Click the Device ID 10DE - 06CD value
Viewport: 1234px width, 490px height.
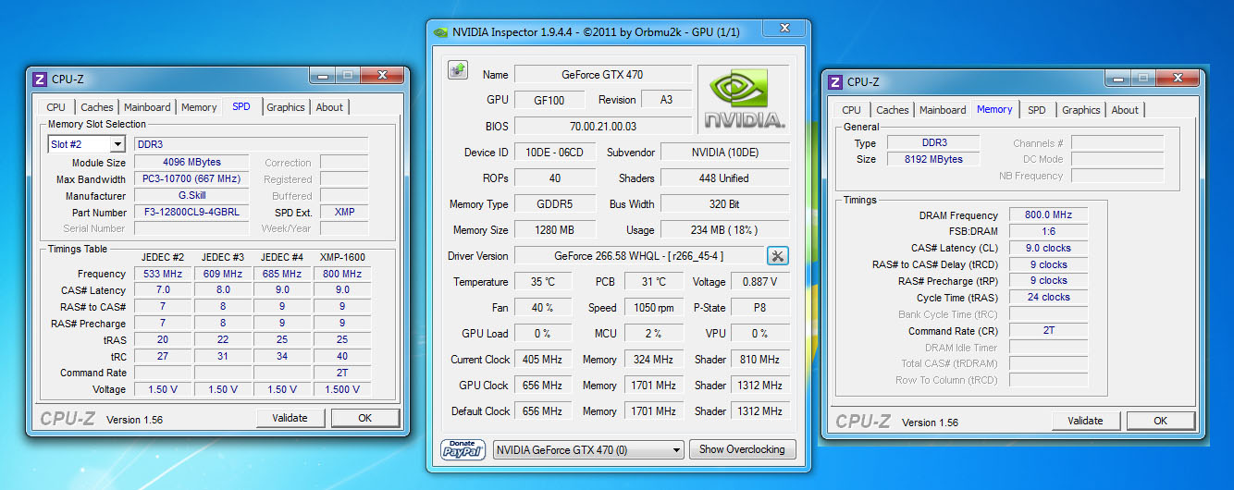[555, 152]
